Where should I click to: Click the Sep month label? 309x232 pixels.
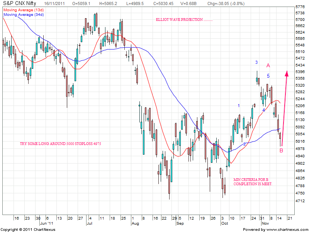coord(180,223)
